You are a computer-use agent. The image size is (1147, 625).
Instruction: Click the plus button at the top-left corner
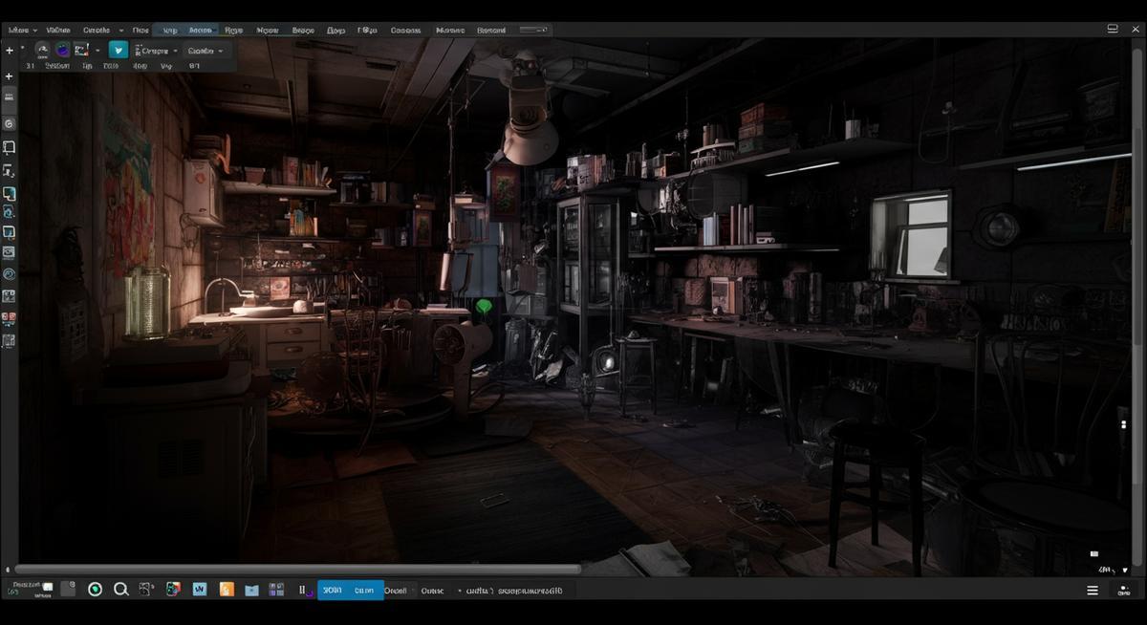[x=9, y=50]
